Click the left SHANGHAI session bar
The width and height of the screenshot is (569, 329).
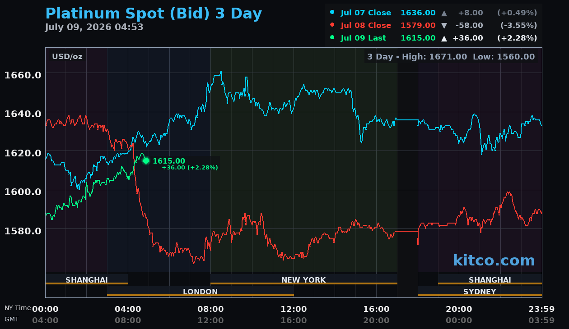click(x=87, y=280)
